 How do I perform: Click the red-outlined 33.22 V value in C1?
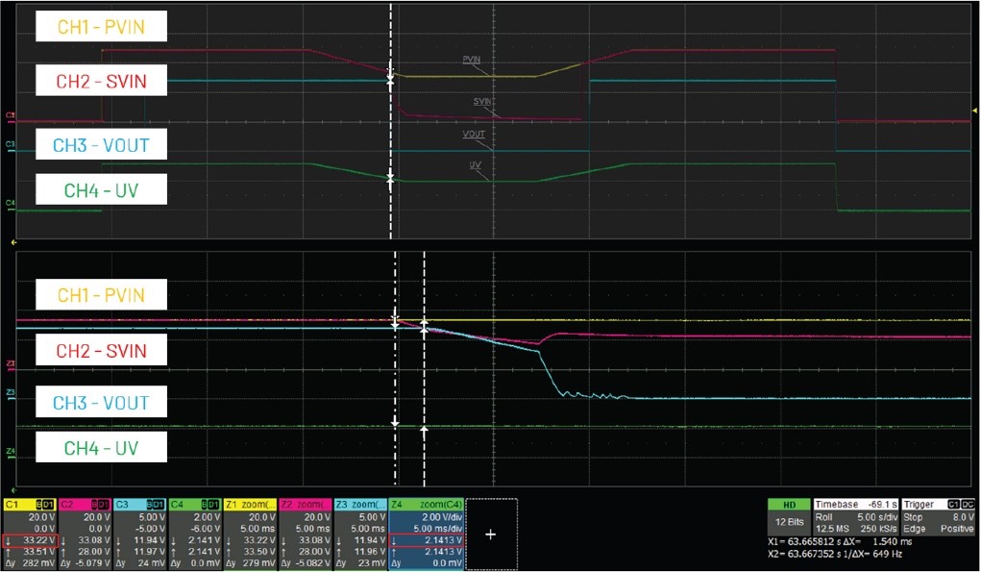28,539
